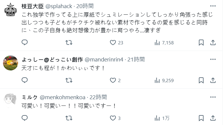
Task: Open more options for ミルク's tweet
Action: pos(213,97)
